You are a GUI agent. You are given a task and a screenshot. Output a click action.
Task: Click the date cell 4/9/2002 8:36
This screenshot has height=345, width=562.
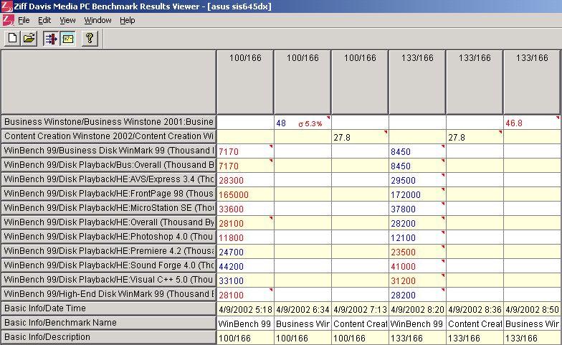[x=475, y=309]
